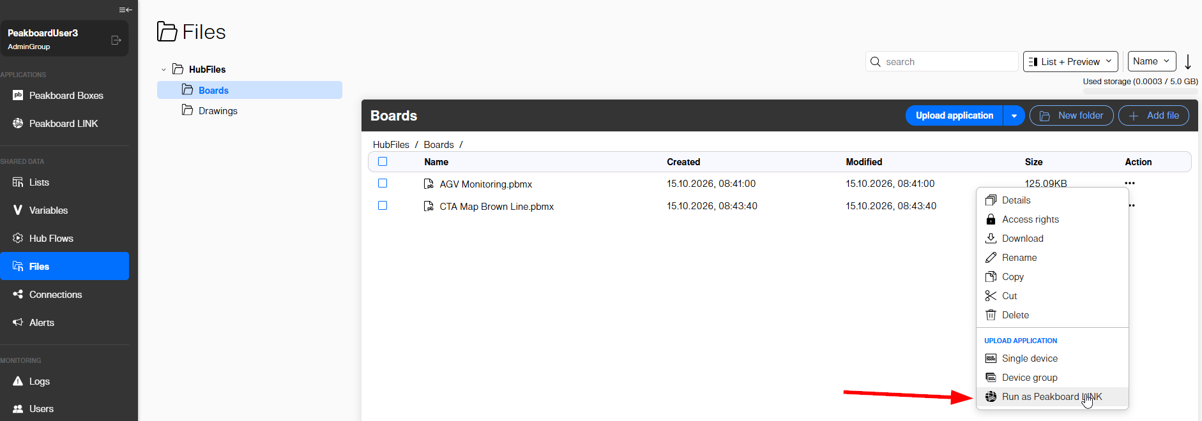Open Peakboard LINK in the sidebar
The width and height of the screenshot is (1202, 421).
pos(65,124)
